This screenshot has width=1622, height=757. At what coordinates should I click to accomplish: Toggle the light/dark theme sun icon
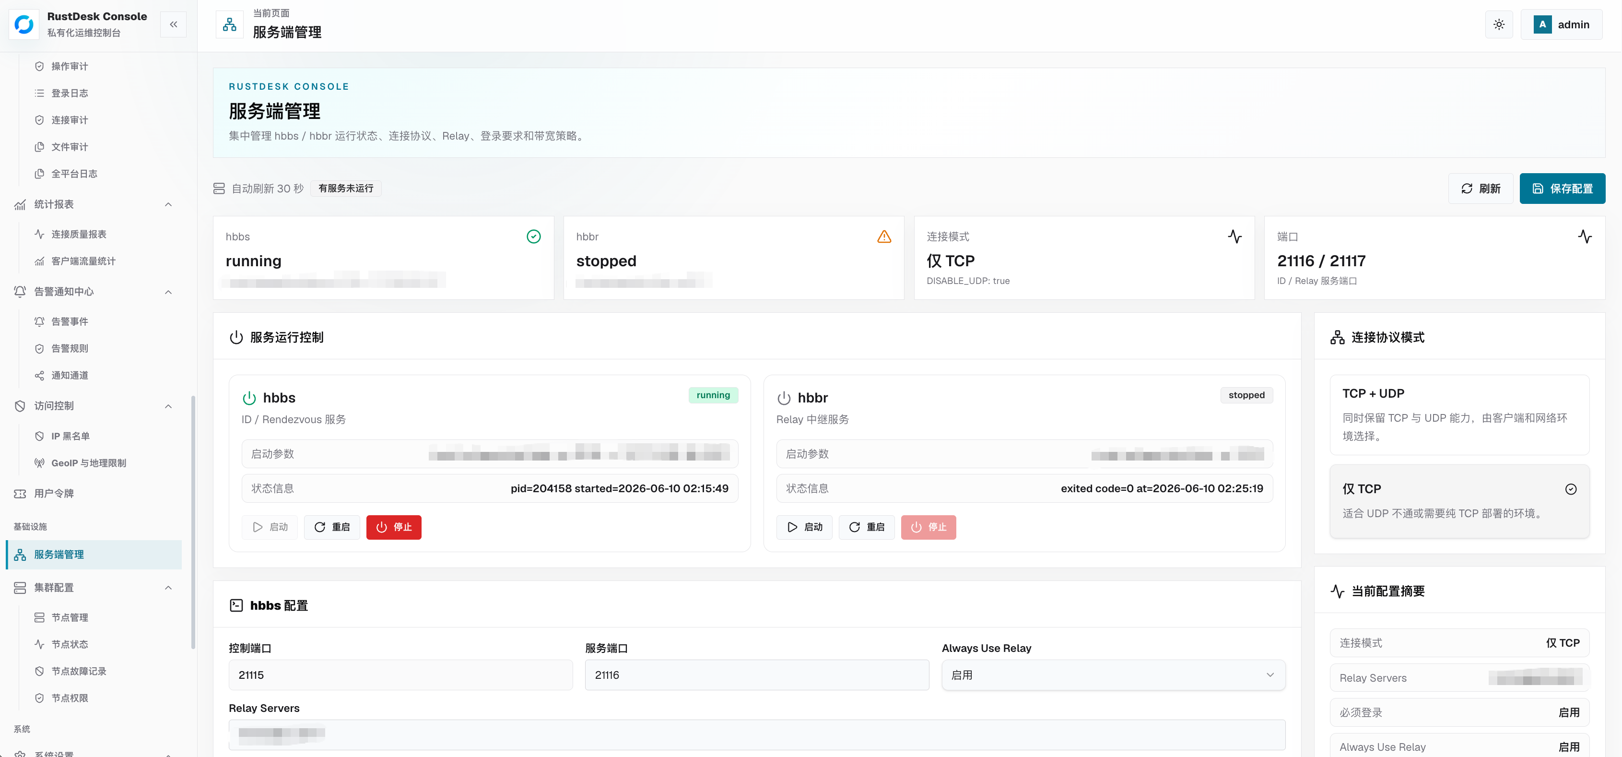point(1499,24)
